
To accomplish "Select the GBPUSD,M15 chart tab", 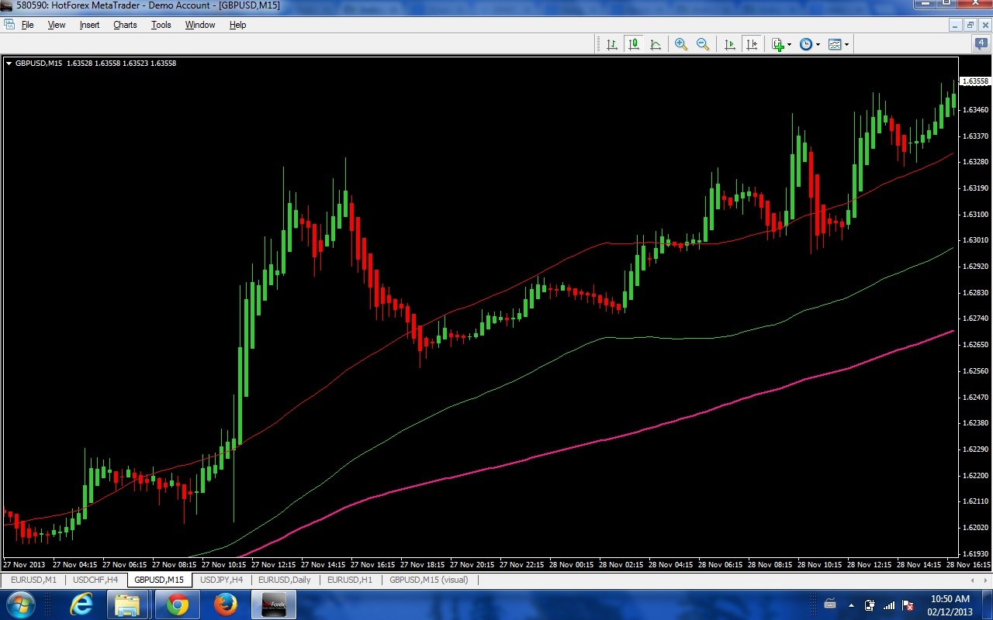I will (x=159, y=580).
